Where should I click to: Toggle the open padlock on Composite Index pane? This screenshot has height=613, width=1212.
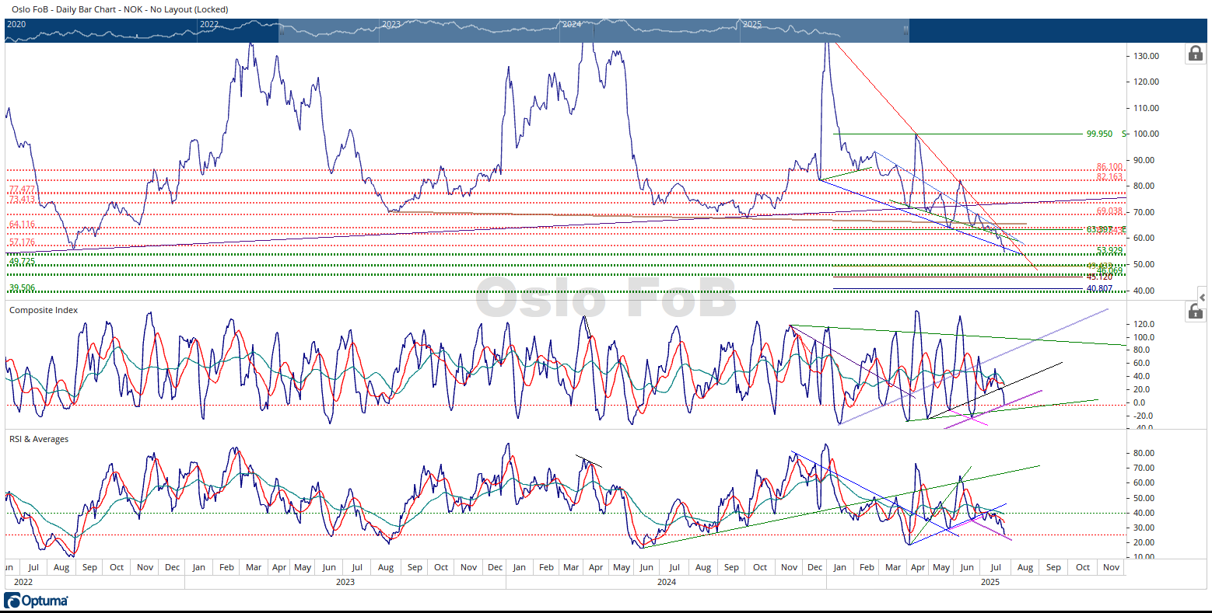(1194, 312)
